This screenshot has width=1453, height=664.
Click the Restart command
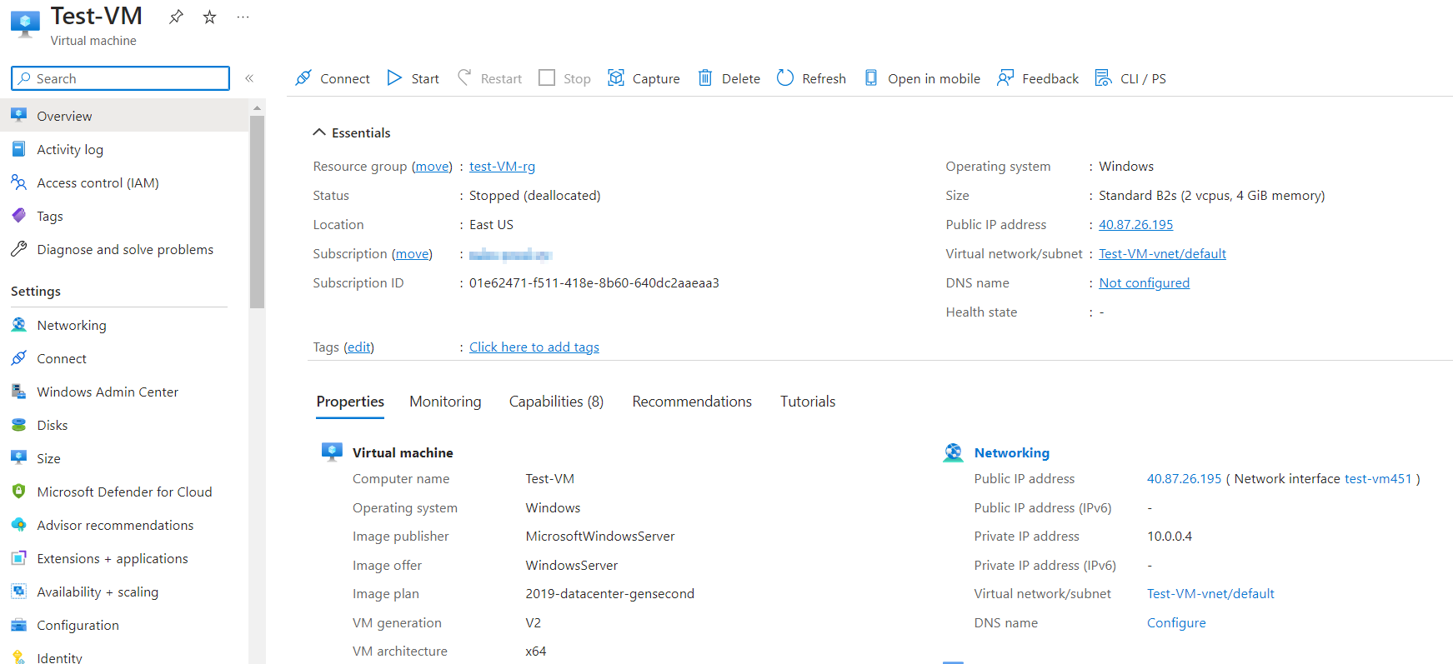click(x=489, y=78)
